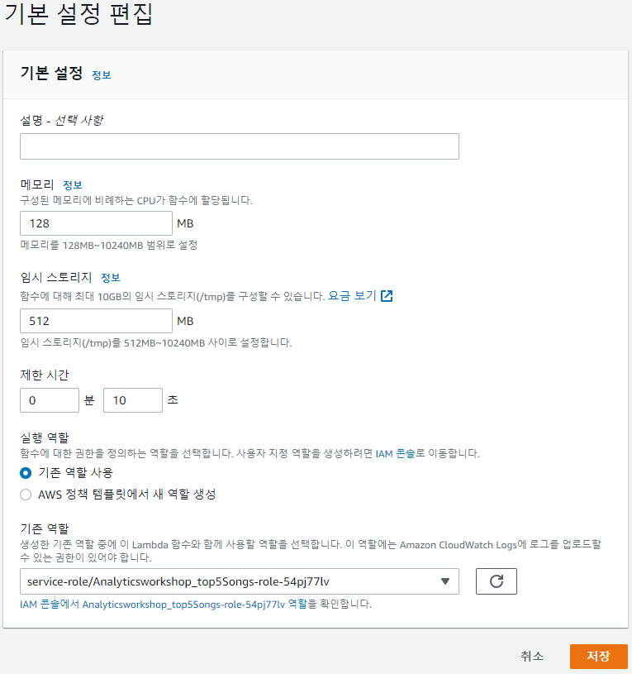Click the 기본 설정 편집 page heading
The width and height of the screenshot is (632, 674).
[78, 14]
